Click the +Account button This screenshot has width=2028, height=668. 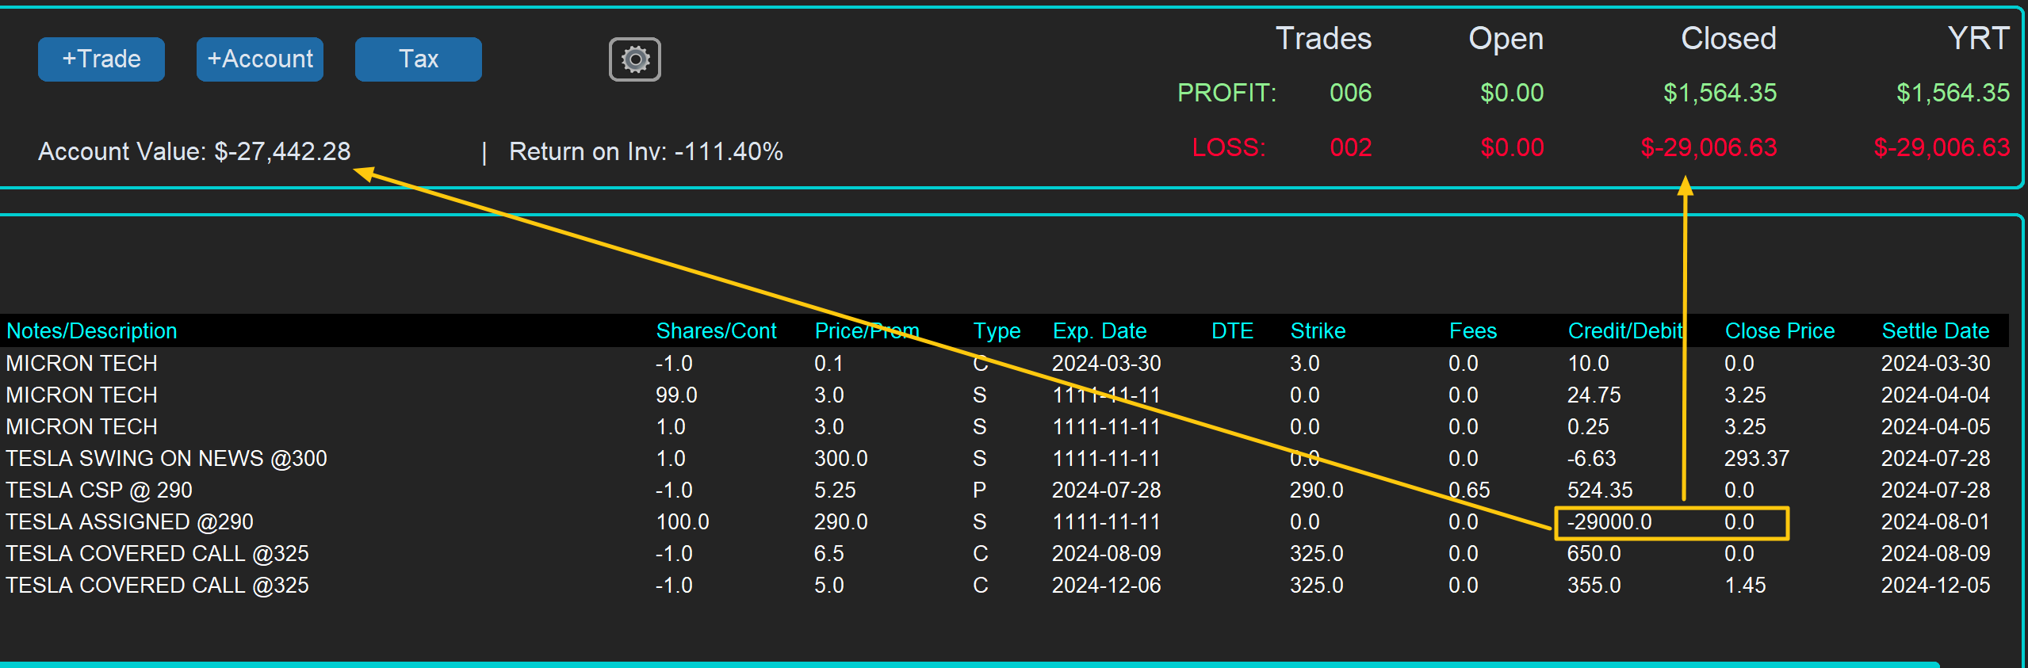(260, 59)
